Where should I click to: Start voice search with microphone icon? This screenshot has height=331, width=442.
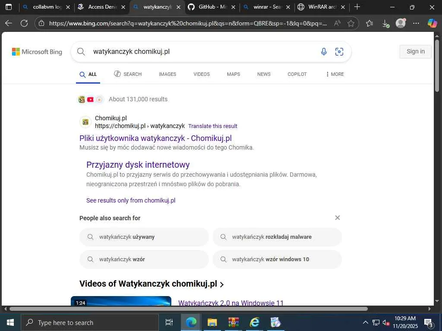[324, 52]
